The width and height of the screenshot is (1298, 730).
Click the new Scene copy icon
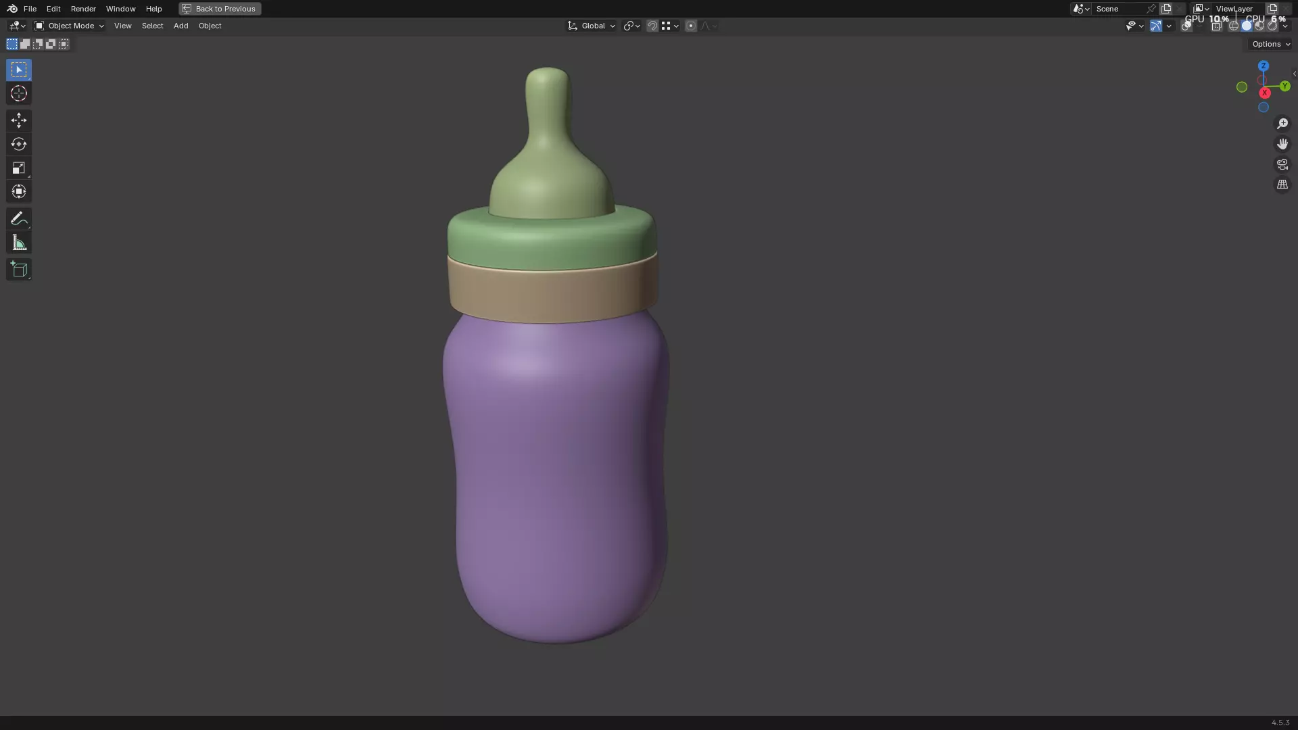1166,9
